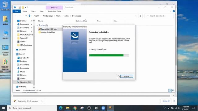The image size is (198, 111).
Task: Select Network in navigation pane
Action: point(22,87)
